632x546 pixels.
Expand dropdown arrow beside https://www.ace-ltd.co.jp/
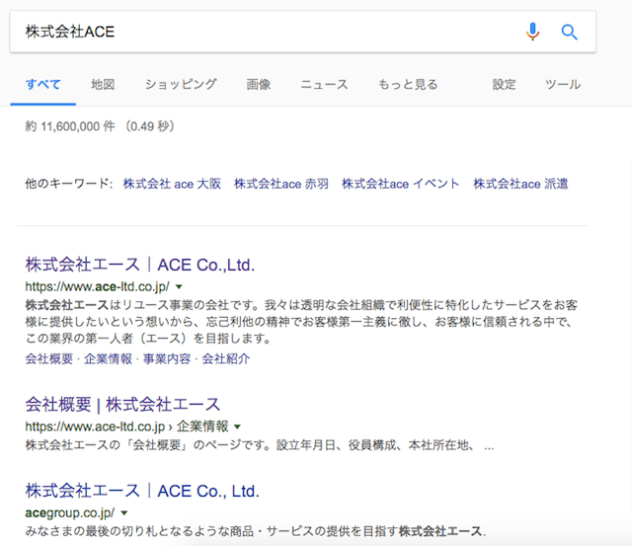pyautogui.click(x=179, y=287)
